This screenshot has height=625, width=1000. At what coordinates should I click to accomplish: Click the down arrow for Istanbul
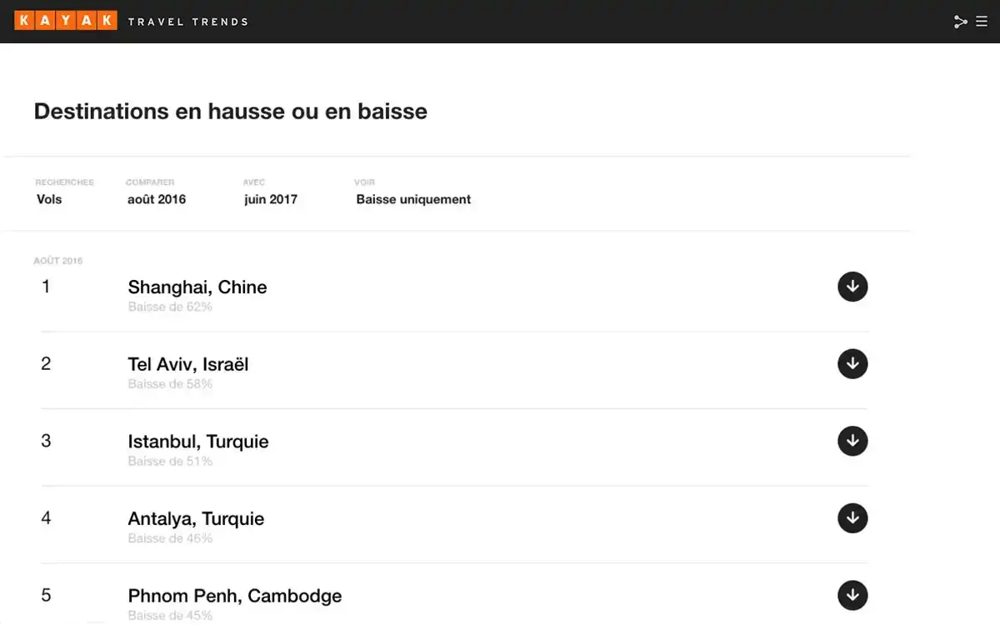tap(852, 441)
